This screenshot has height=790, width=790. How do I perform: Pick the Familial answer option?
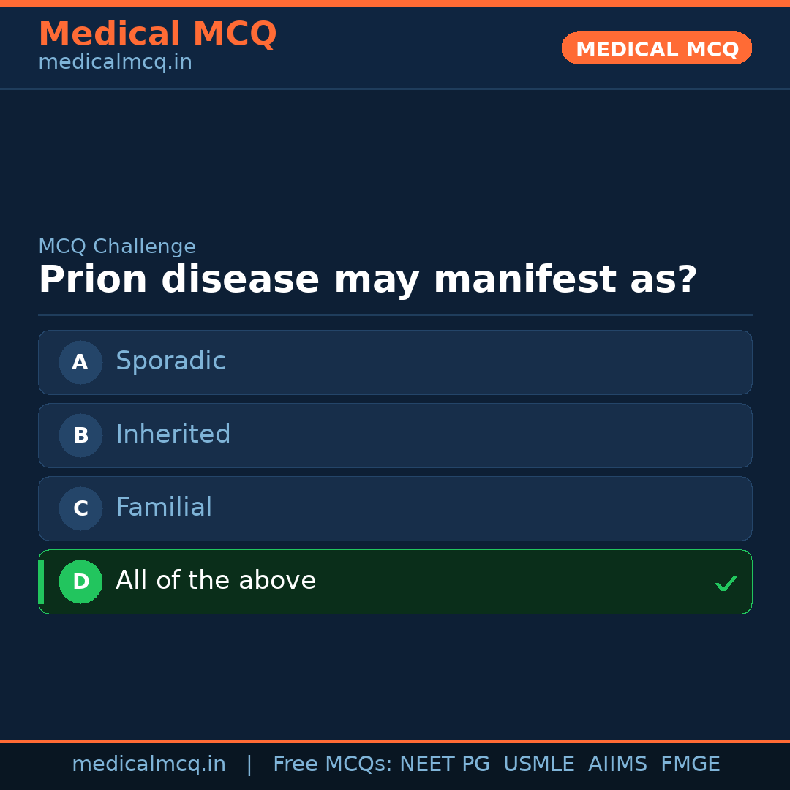click(x=395, y=508)
